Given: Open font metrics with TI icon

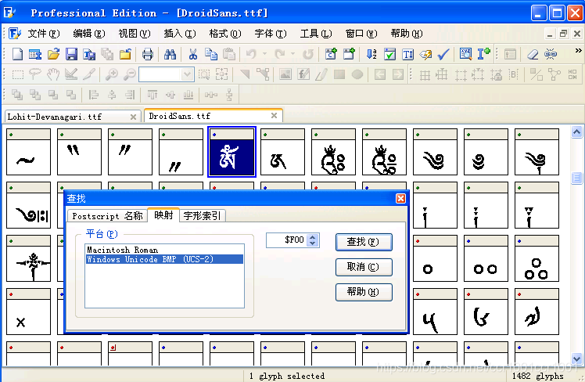Looking at the screenshot, I should [407, 54].
